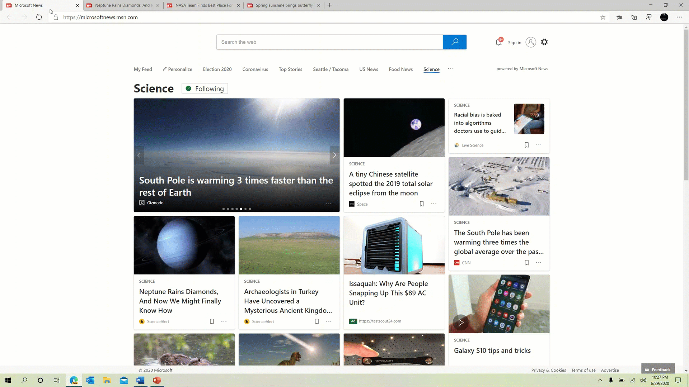Click the video play button on Galaxy S10 article
The image size is (689, 387).
coord(461,322)
